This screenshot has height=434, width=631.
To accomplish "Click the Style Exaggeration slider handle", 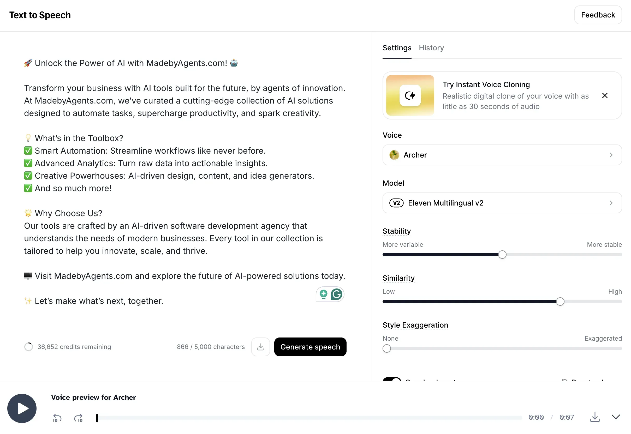I will [387, 348].
